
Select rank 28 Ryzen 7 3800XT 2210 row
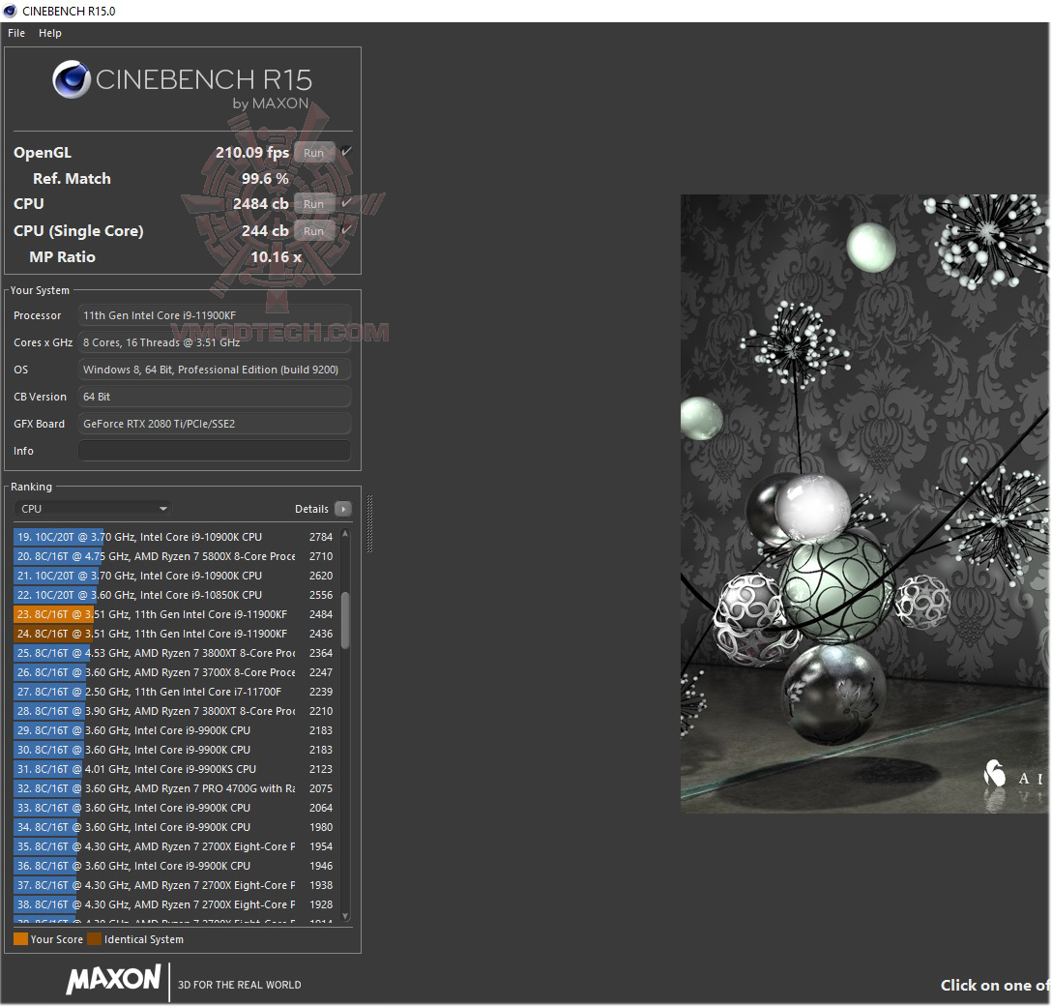coord(176,711)
